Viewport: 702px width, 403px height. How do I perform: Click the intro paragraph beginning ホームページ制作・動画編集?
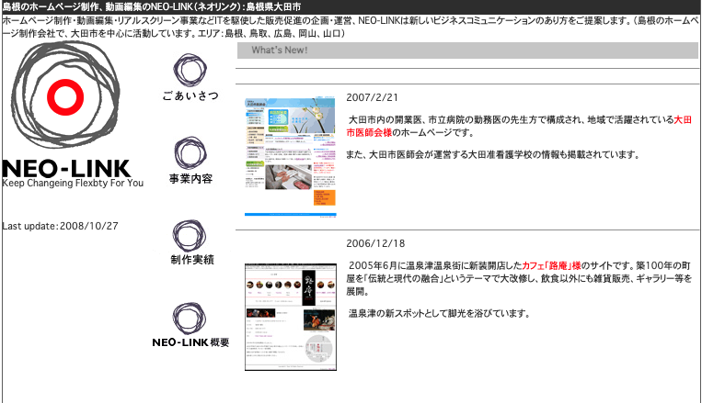click(351, 27)
